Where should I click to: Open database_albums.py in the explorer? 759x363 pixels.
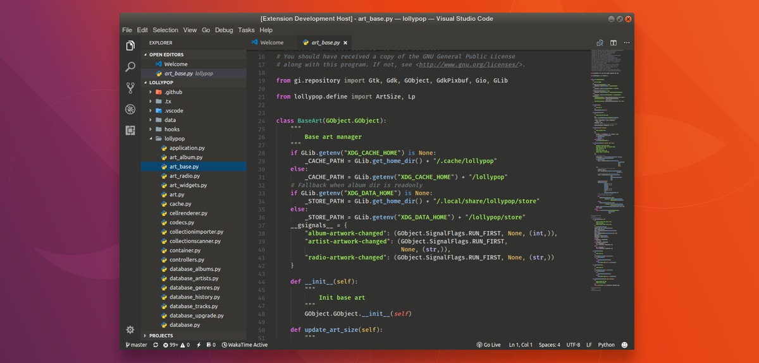(x=194, y=269)
